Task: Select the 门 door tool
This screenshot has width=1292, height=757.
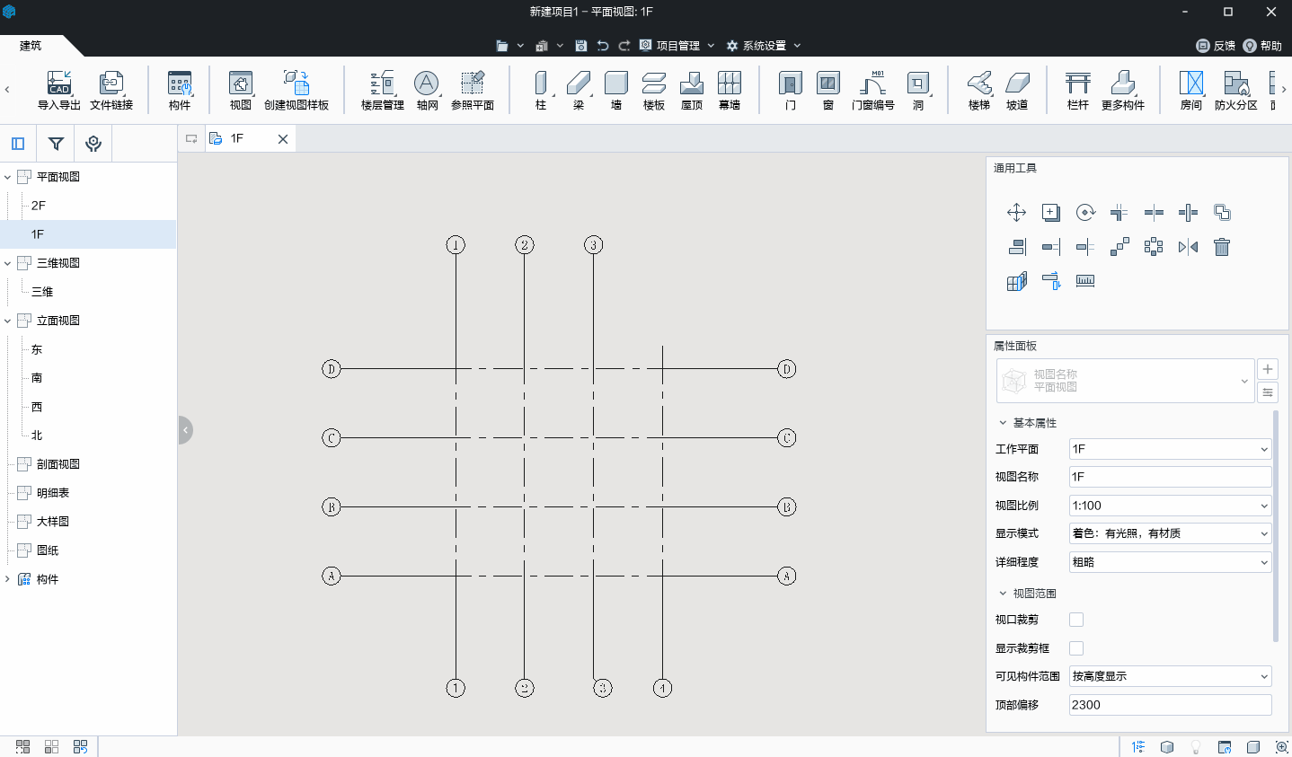Action: [x=791, y=91]
